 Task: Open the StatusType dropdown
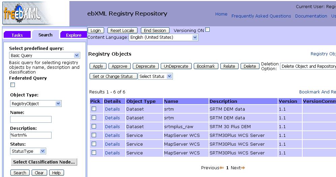point(28,151)
